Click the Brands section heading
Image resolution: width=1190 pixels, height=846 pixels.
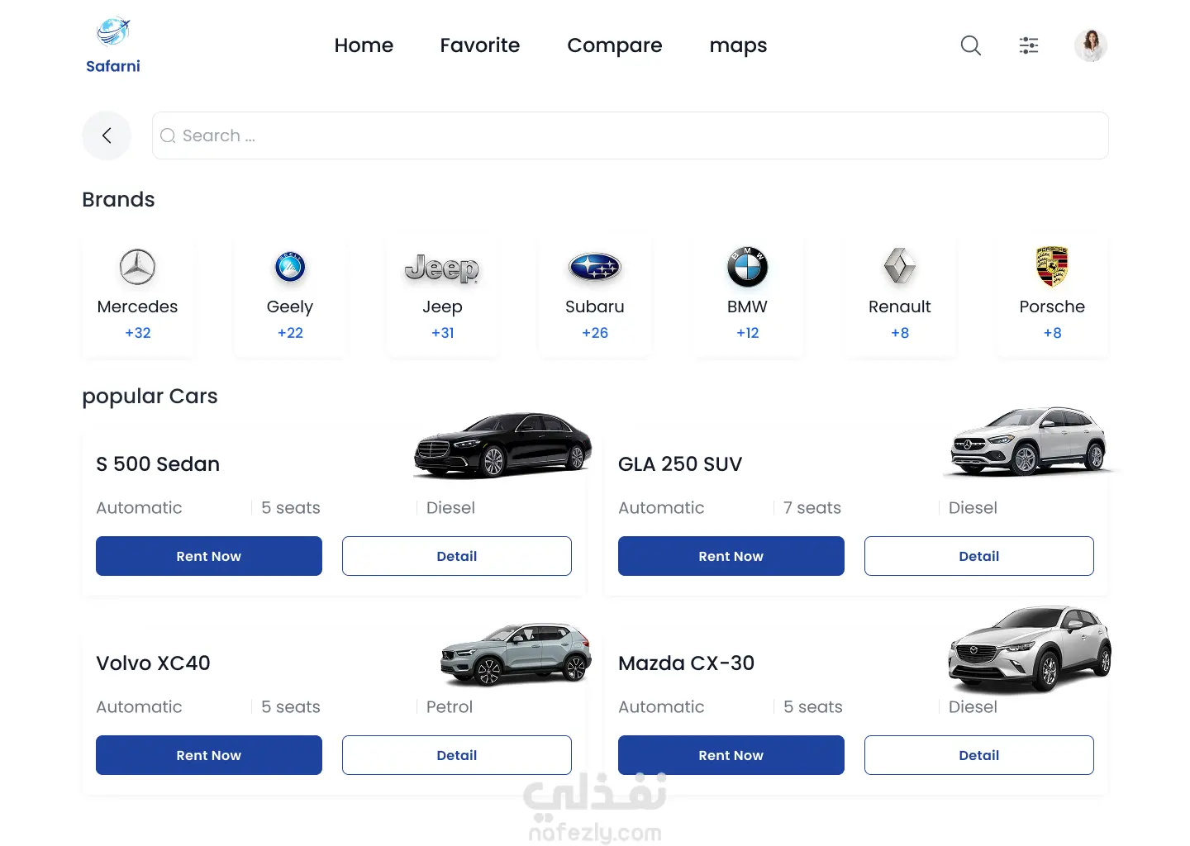[x=118, y=200]
